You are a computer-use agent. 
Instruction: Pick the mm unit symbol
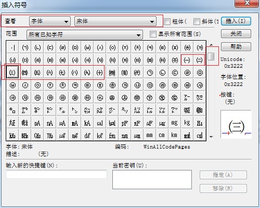(150, 135)
